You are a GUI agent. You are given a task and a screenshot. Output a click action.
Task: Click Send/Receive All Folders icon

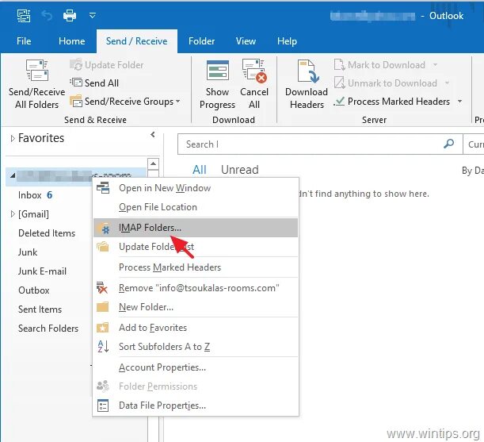coord(36,71)
